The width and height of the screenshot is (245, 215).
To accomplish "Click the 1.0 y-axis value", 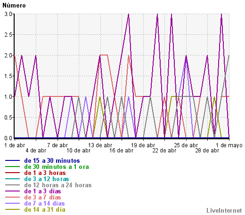I will 8,97.
